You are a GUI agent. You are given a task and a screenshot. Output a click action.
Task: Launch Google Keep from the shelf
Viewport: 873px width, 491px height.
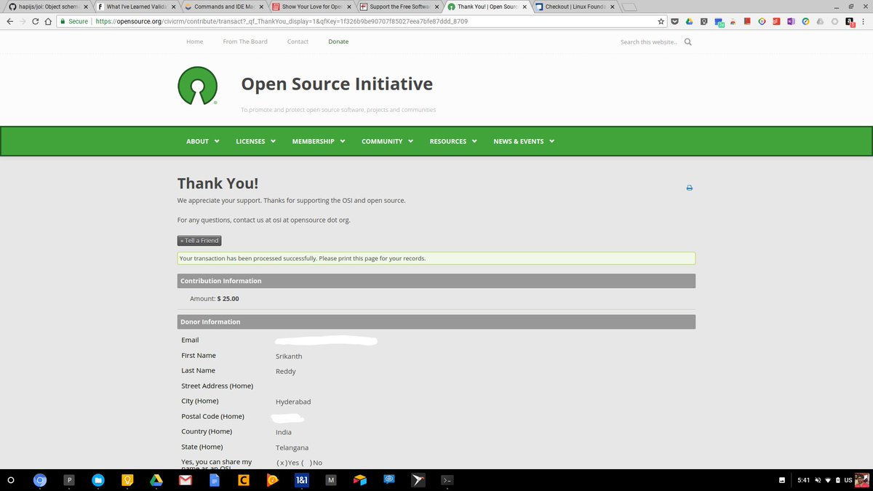pyautogui.click(x=127, y=480)
